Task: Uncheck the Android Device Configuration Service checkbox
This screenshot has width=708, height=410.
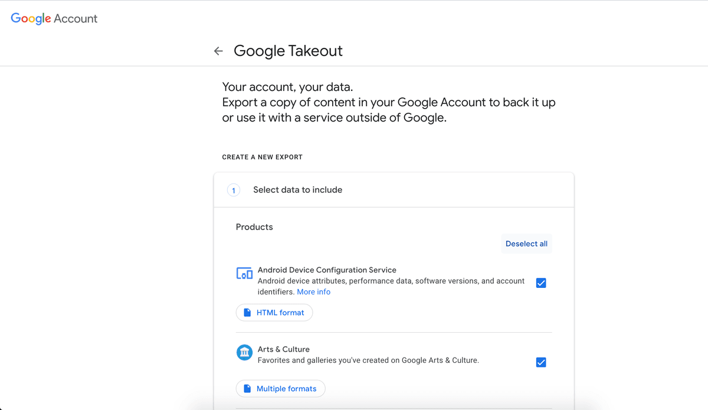Action: [x=541, y=283]
